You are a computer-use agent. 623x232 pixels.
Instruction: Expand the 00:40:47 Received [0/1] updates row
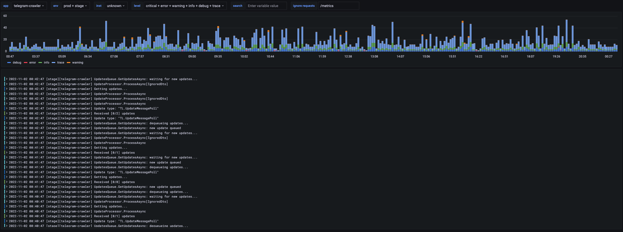(7, 216)
